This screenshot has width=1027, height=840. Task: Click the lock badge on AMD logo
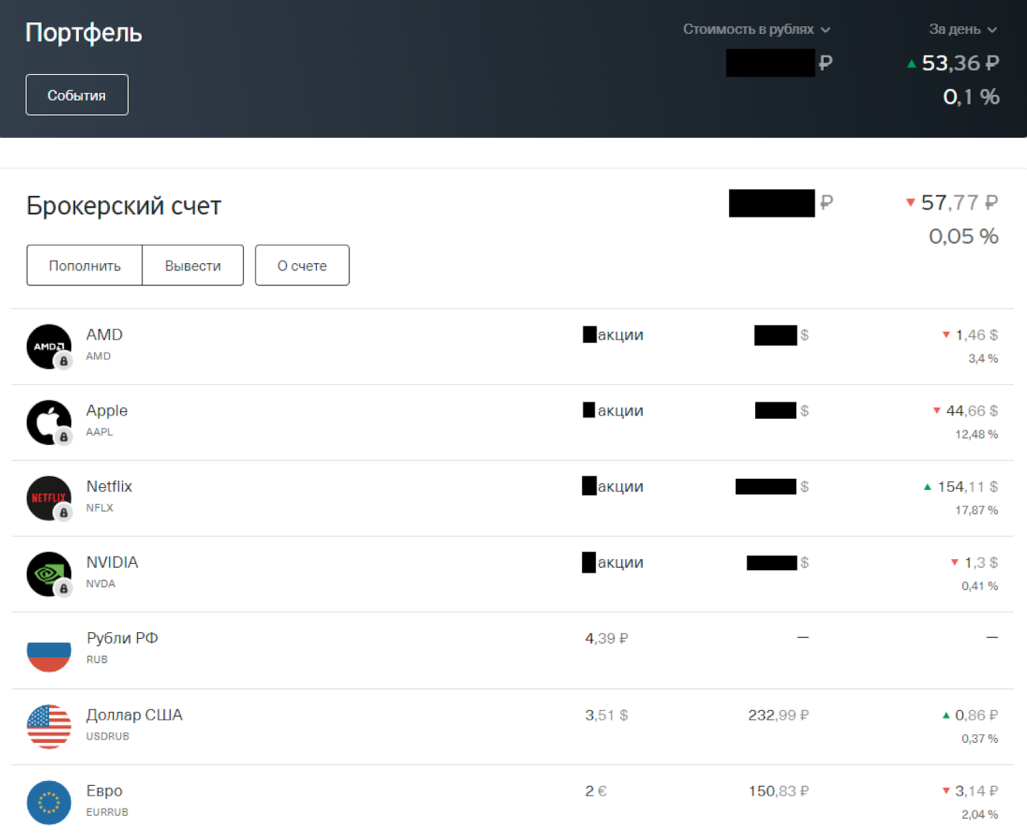[63, 361]
